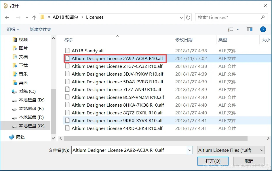Open the Altium License Files (*.alf) filter
272x171 pixels.
coord(231,150)
